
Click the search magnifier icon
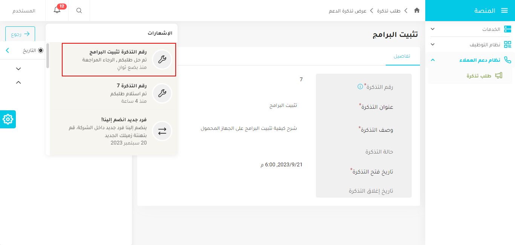point(79,10)
